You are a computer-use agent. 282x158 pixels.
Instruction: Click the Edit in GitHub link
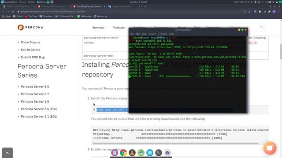(30, 50)
